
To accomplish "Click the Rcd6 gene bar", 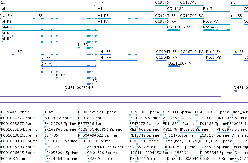I will (x=216, y=12).
